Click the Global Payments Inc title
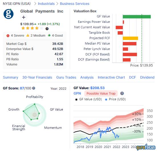This screenshot has width=157, height=152. pyautogui.click(x=42, y=11)
